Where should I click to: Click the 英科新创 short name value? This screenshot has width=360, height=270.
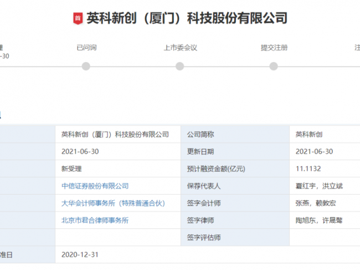(x=309, y=134)
